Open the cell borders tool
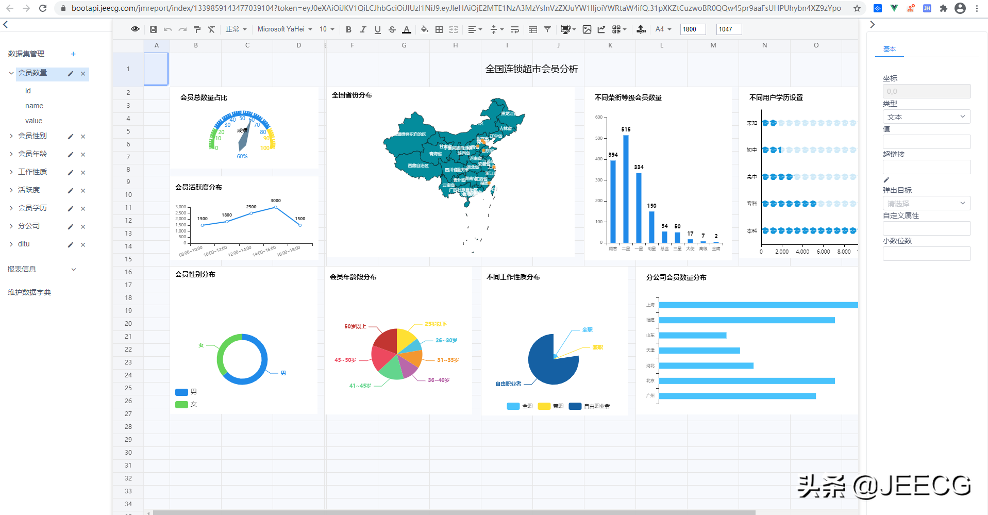This screenshot has height=515, width=988. point(439,29)
